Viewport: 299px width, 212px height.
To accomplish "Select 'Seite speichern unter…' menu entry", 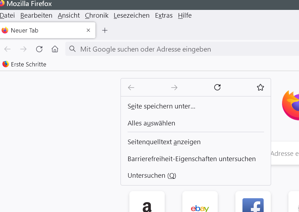I will (162, 106).
